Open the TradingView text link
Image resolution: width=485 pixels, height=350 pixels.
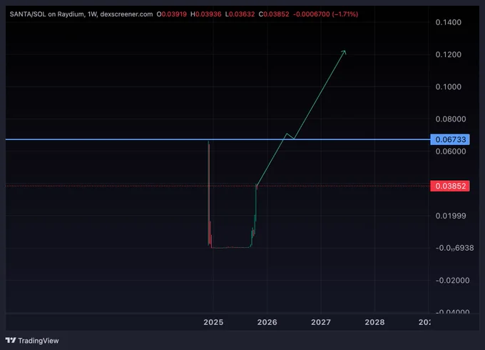pos(39,341)
